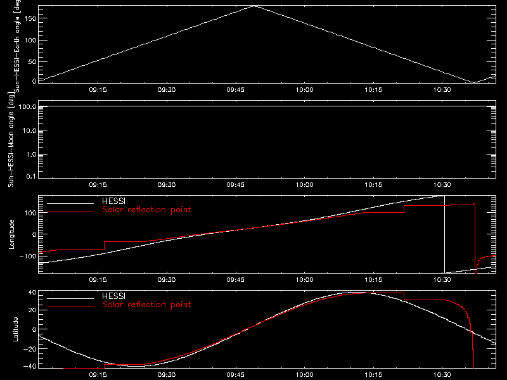Click 09:45 tick label under Latitude plot
This screenshot has height=380, width=507.
tap(235, 375)
